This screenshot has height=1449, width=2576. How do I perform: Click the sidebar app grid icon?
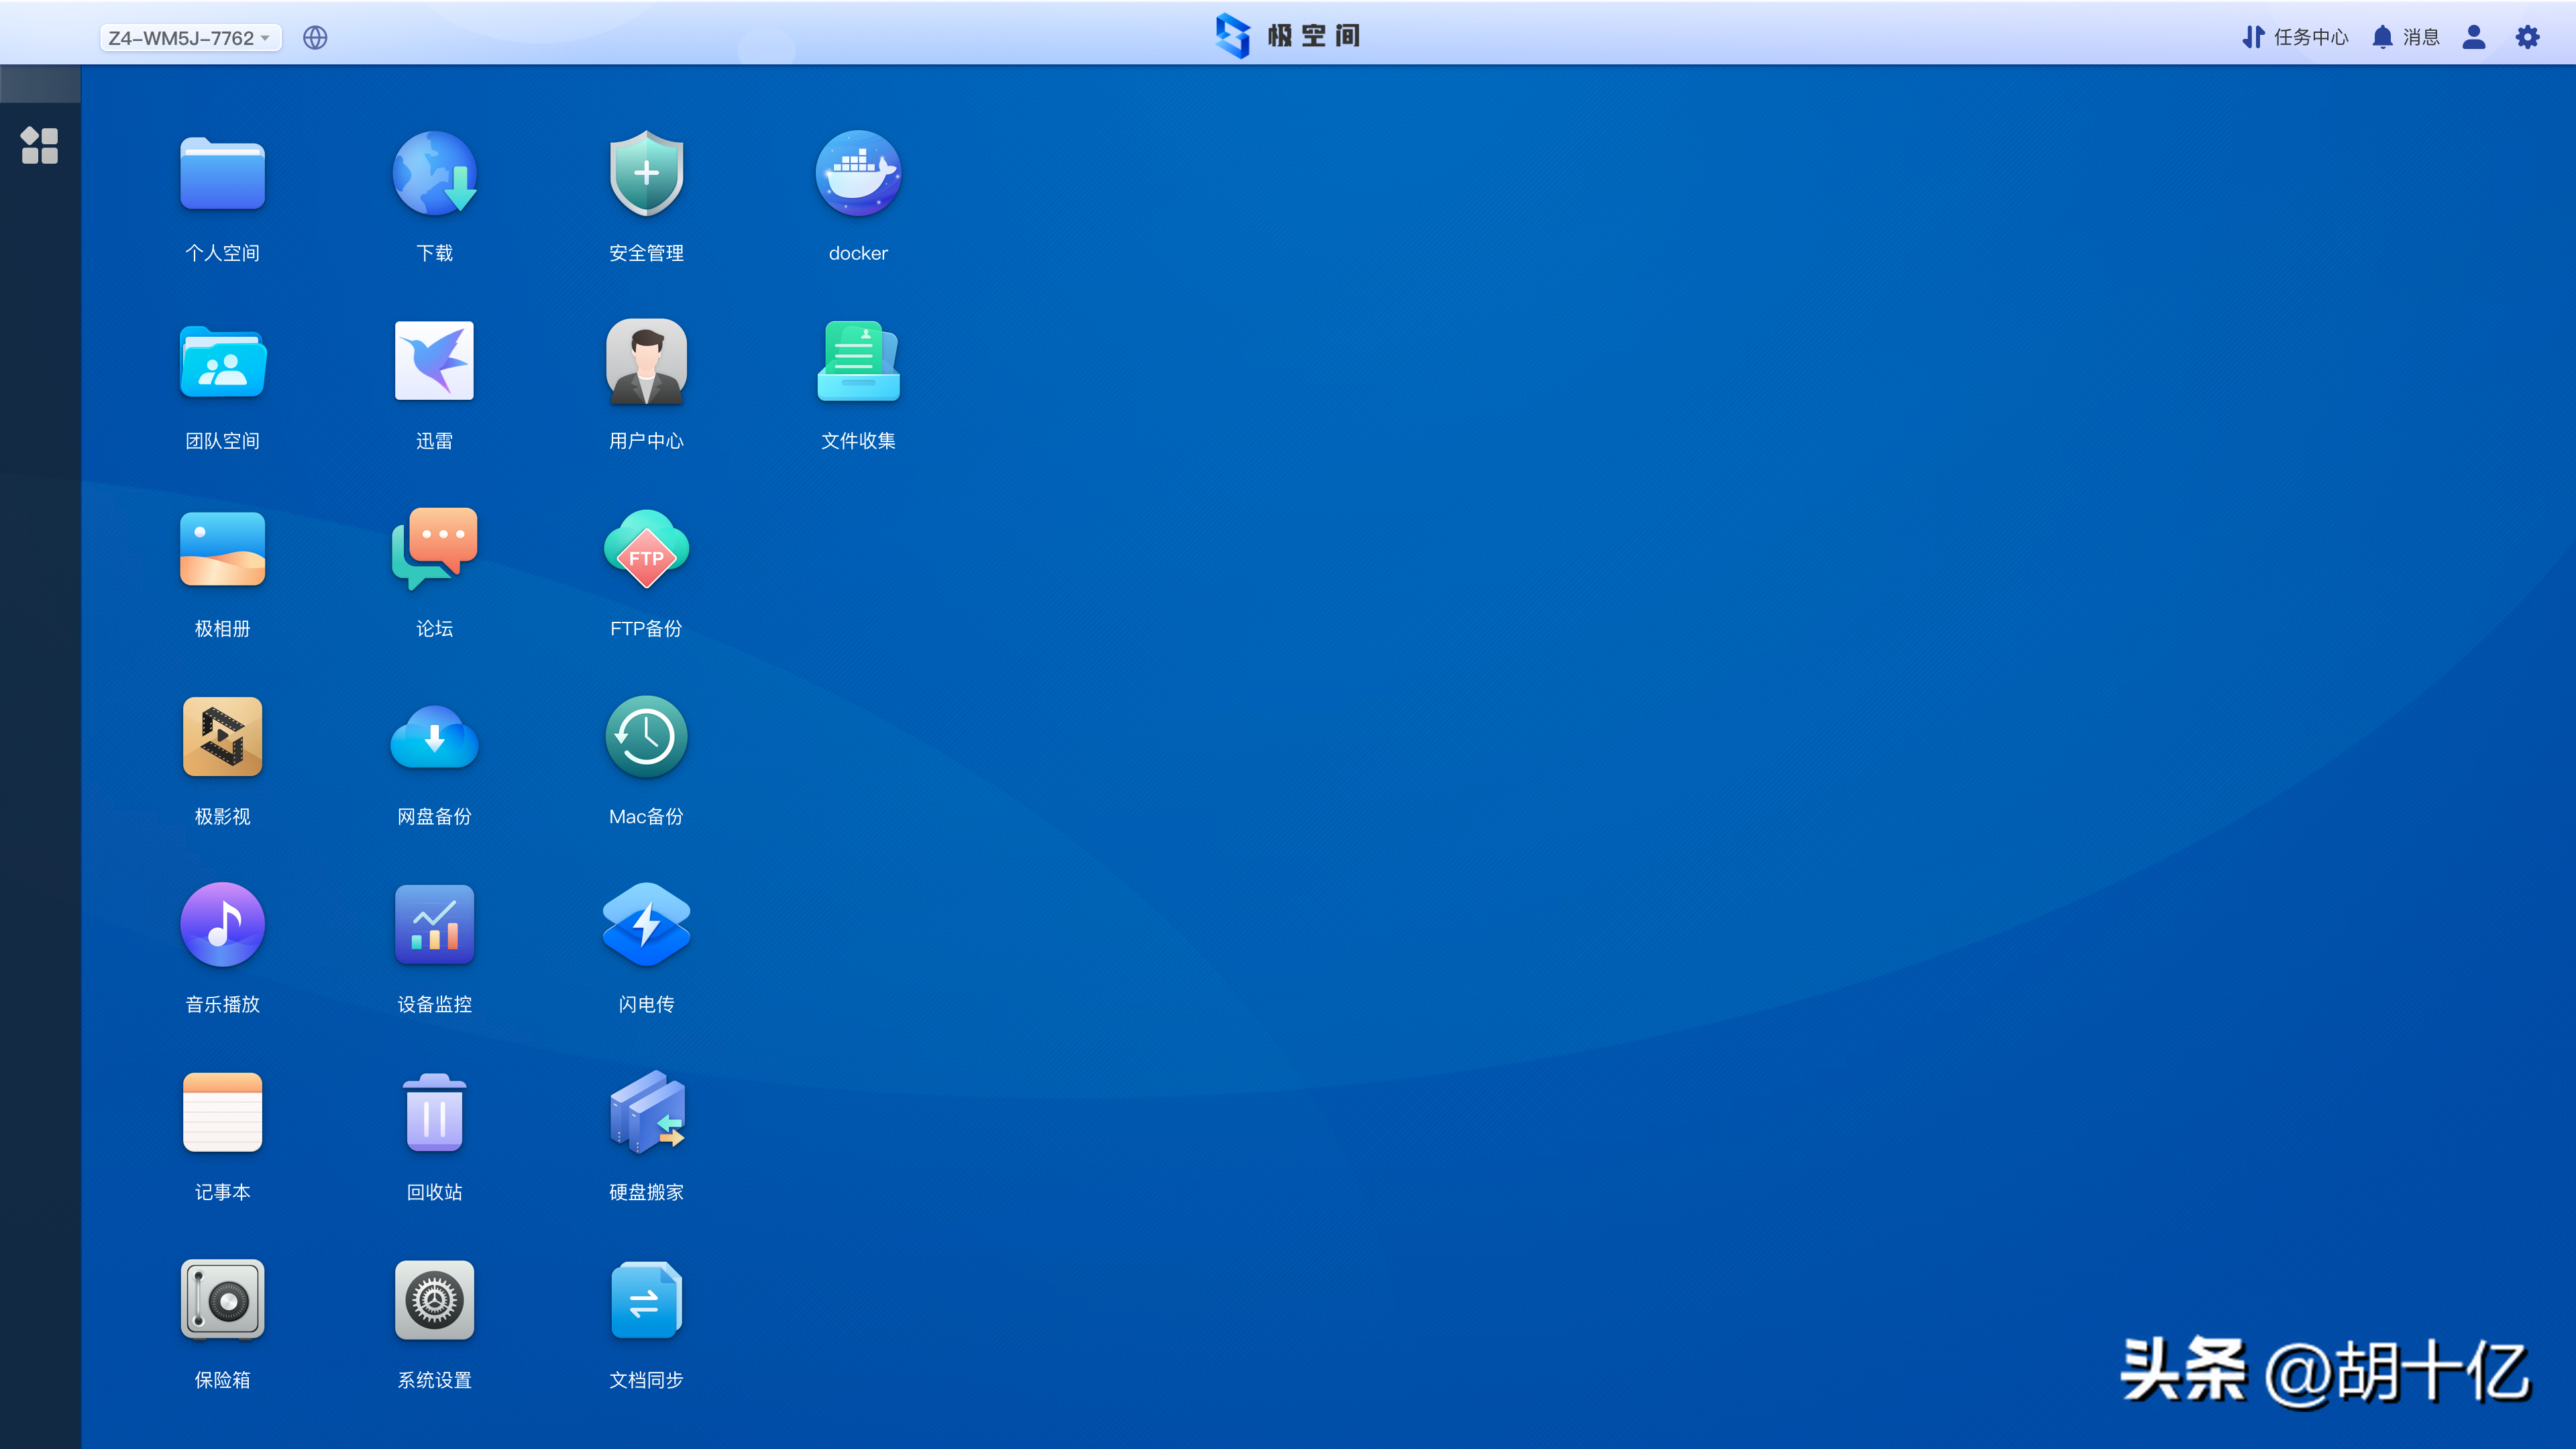(40, 146)
